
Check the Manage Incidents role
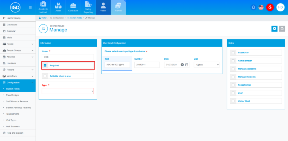pos(233,77)
